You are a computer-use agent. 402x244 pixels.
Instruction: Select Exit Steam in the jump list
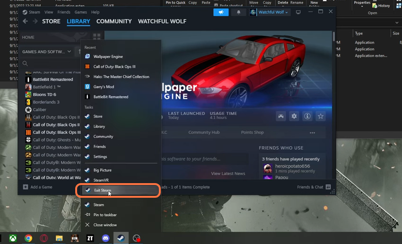point(121,190)
